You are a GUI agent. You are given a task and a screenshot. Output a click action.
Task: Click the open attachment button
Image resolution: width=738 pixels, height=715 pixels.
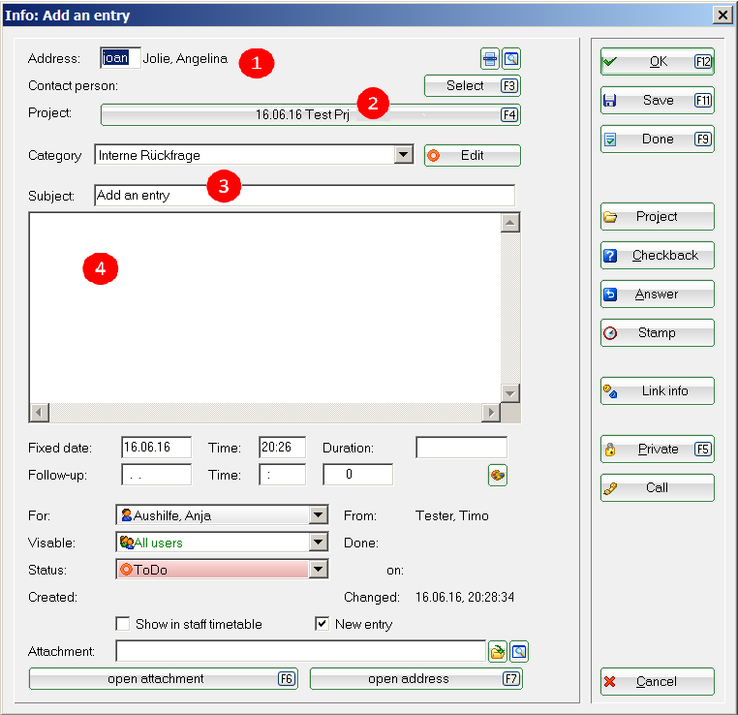(x=163, y=678)
